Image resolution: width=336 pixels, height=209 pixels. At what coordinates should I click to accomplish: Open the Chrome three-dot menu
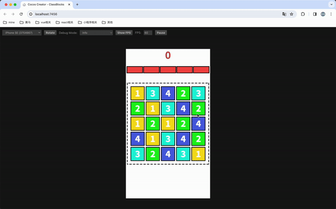pyautogui.click(x=331, y=14)
